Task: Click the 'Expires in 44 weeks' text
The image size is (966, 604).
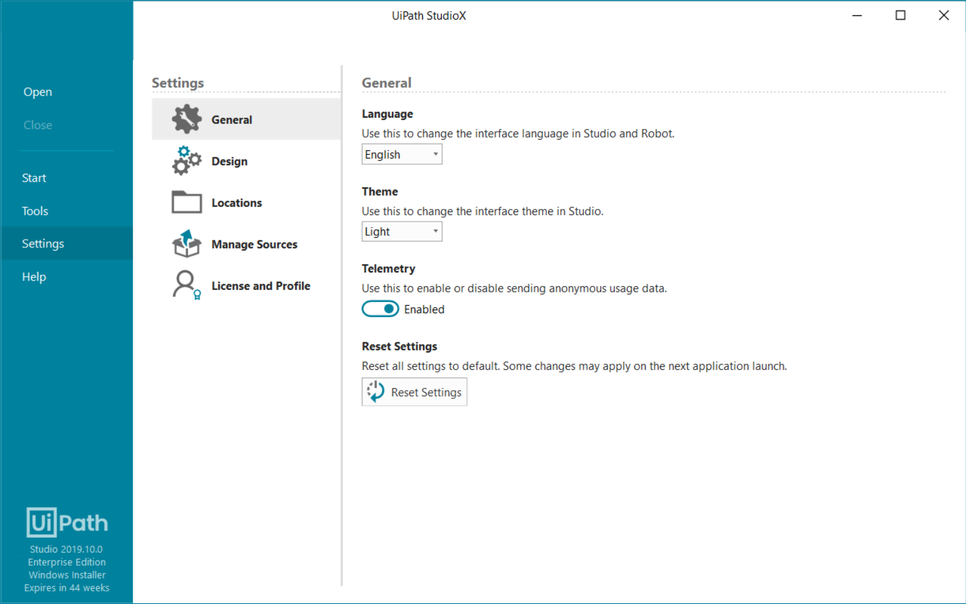Action: click(x=67, y=588)
